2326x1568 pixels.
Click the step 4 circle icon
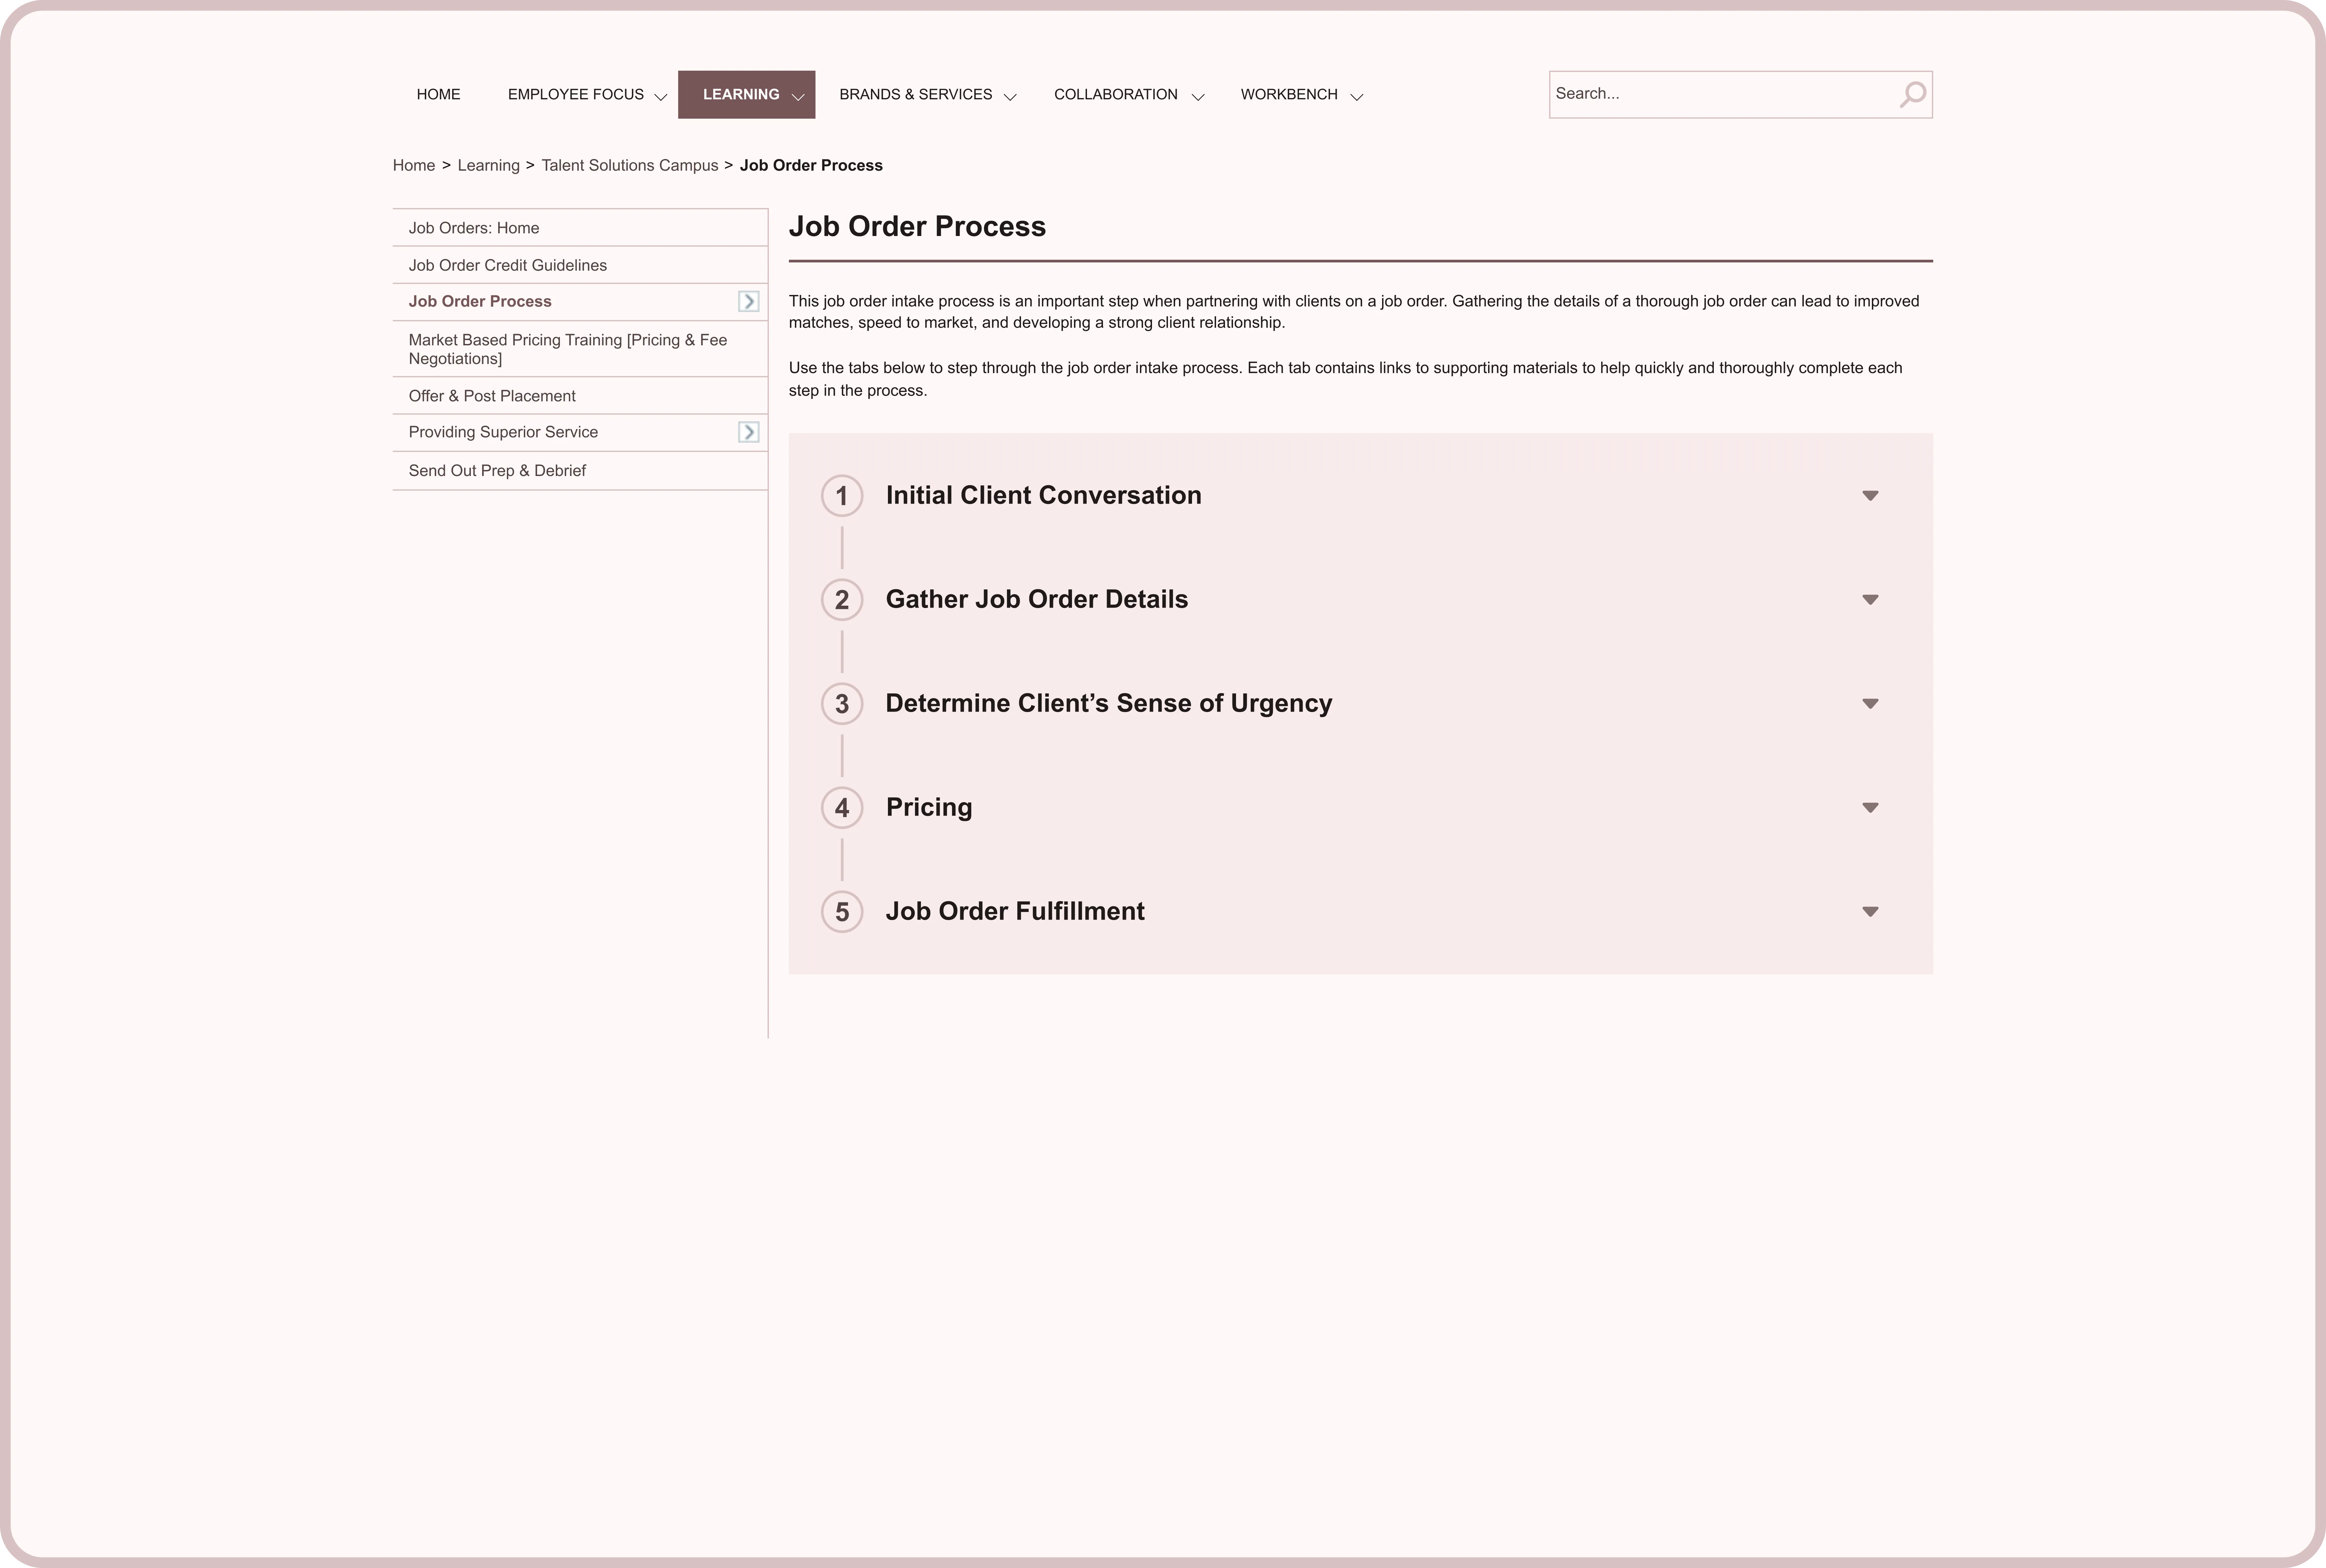[842, 808]
